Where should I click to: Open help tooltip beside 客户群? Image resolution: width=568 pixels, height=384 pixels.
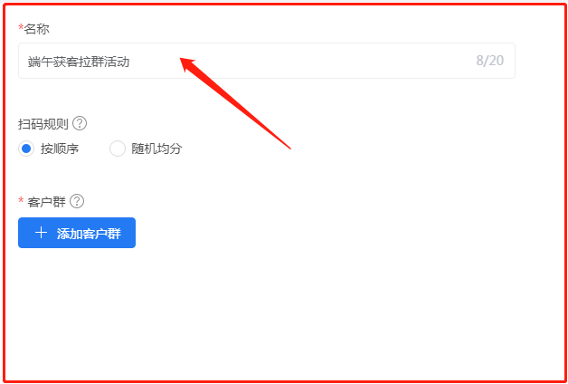(x=77, y=201)
